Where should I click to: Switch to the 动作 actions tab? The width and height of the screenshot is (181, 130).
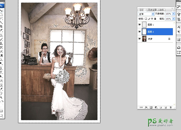(x=161, y=10)
